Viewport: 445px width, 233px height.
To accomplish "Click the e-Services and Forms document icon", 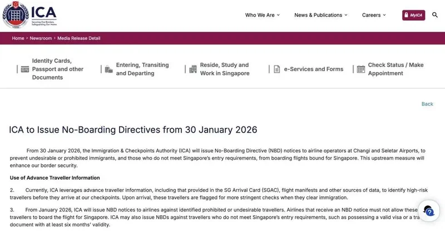I will click(x=277, y=69).
